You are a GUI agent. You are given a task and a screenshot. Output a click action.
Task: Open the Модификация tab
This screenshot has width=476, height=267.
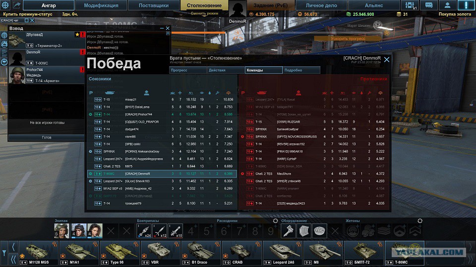point(101,5)
